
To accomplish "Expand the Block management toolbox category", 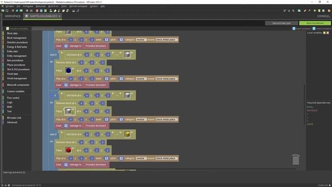I will 17,38.
